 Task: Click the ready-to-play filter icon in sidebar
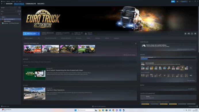20,11
